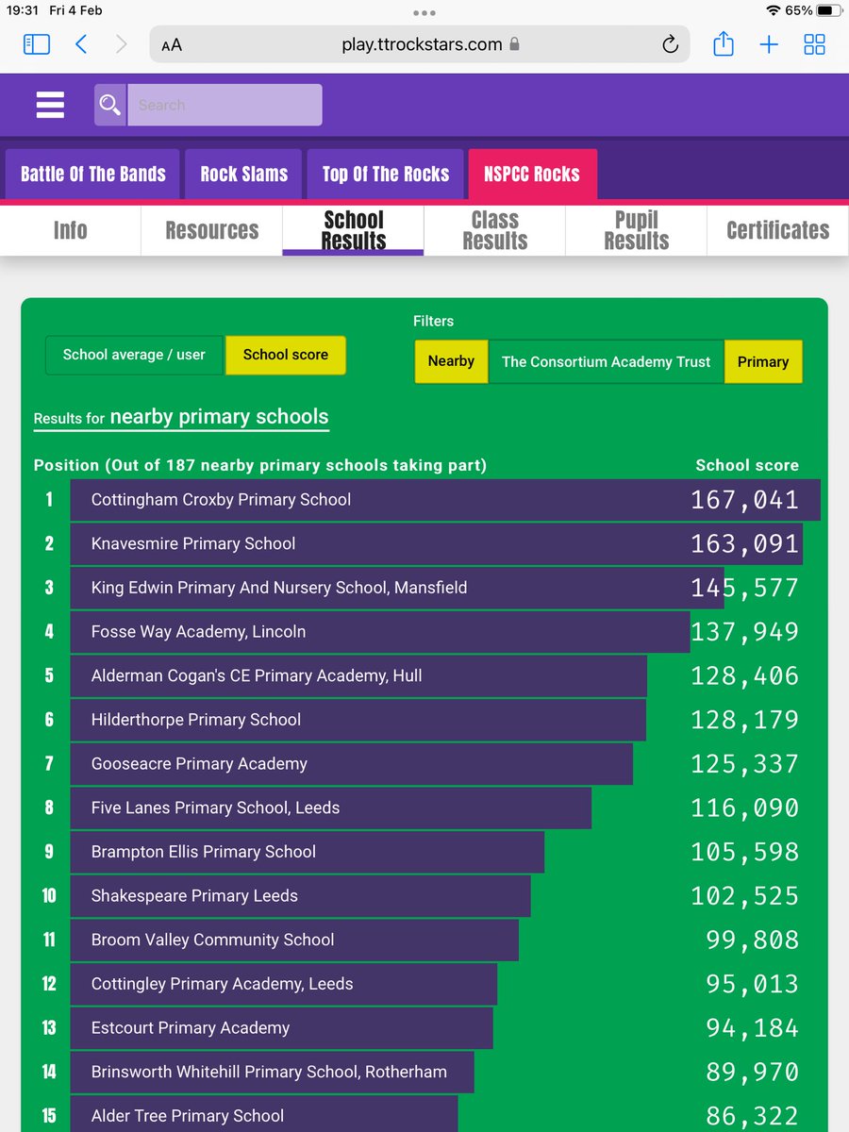Click Estcourt Primary Academy row
This screenshot has width=849, height=1132.
coord(281,1028)
